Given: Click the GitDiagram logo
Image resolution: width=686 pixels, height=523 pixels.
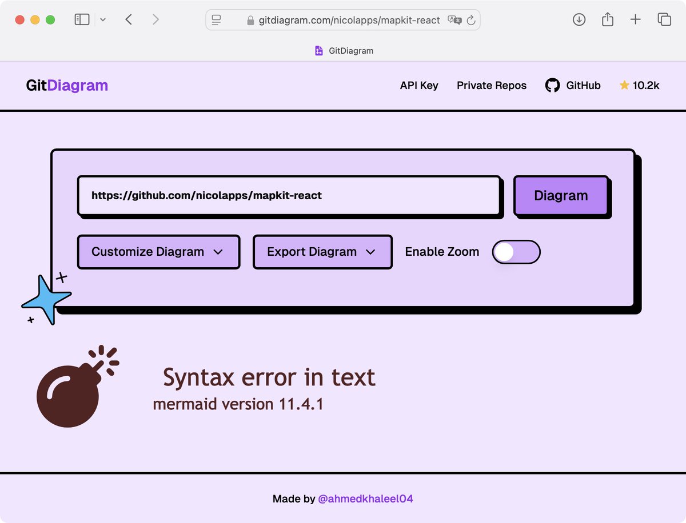Looking at the screenshot, I should tap(67, 86).
